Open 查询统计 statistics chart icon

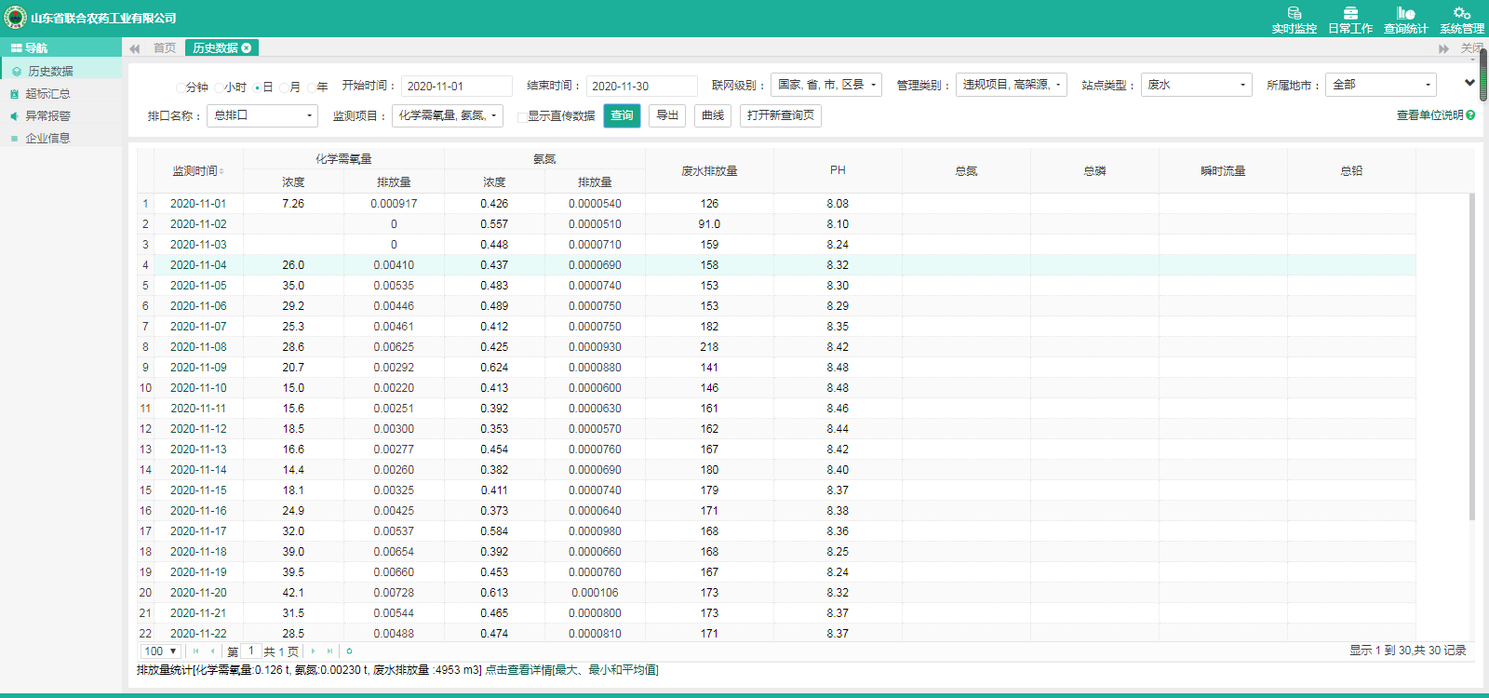[1405, 14]
